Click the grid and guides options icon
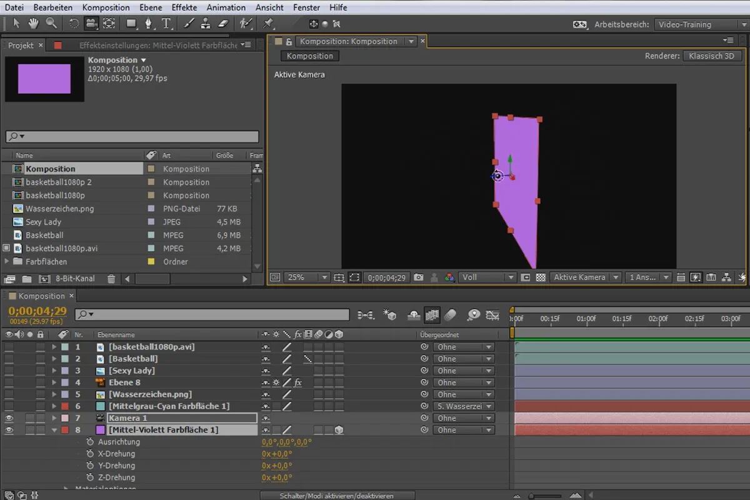750x500 pixels. tap(339, 277)
